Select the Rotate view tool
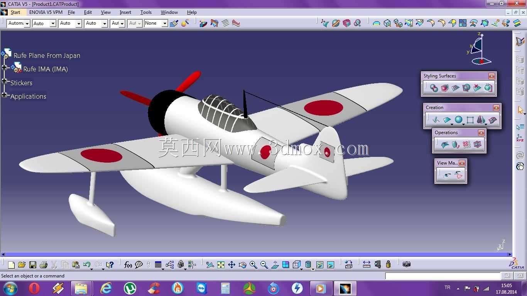527x296 pixels. (x=242, y=264)
